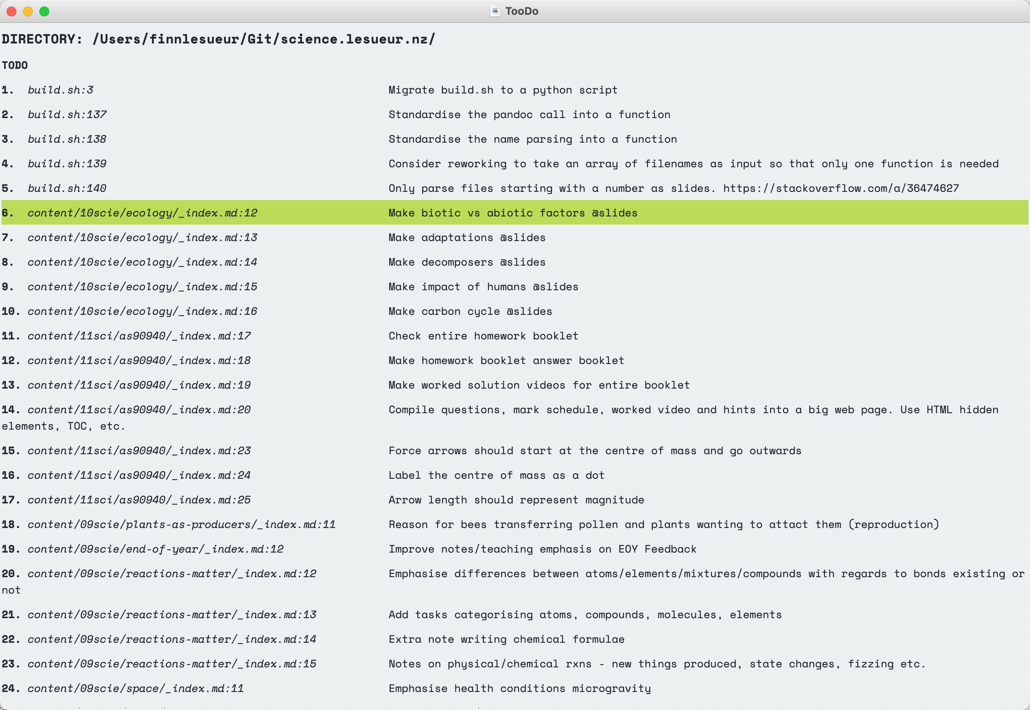Select the highlighted biotic vs abiotic factors row
This screenshot has width=1030, height=710.
[x=513, y=213]
